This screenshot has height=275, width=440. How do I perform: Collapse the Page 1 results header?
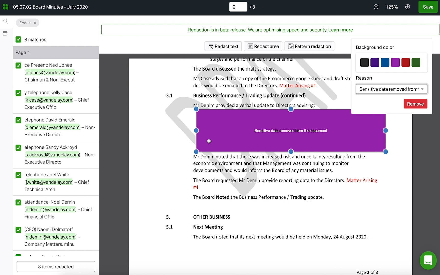[x=56, y=52]
